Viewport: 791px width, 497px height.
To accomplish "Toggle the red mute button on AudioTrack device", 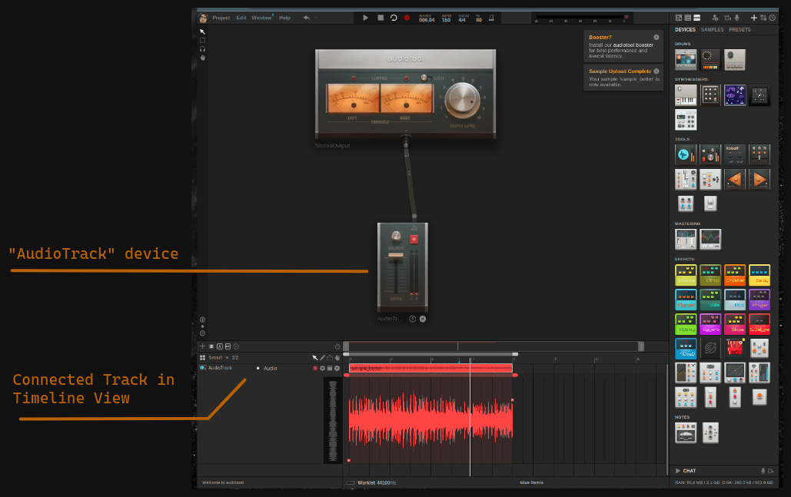I will pyautogui.click(x=414, y=239).
